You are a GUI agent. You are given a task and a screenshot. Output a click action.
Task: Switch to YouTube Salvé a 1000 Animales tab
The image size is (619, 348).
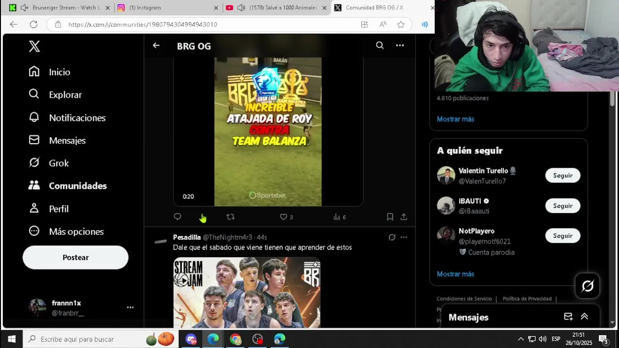tap(277, 8)
